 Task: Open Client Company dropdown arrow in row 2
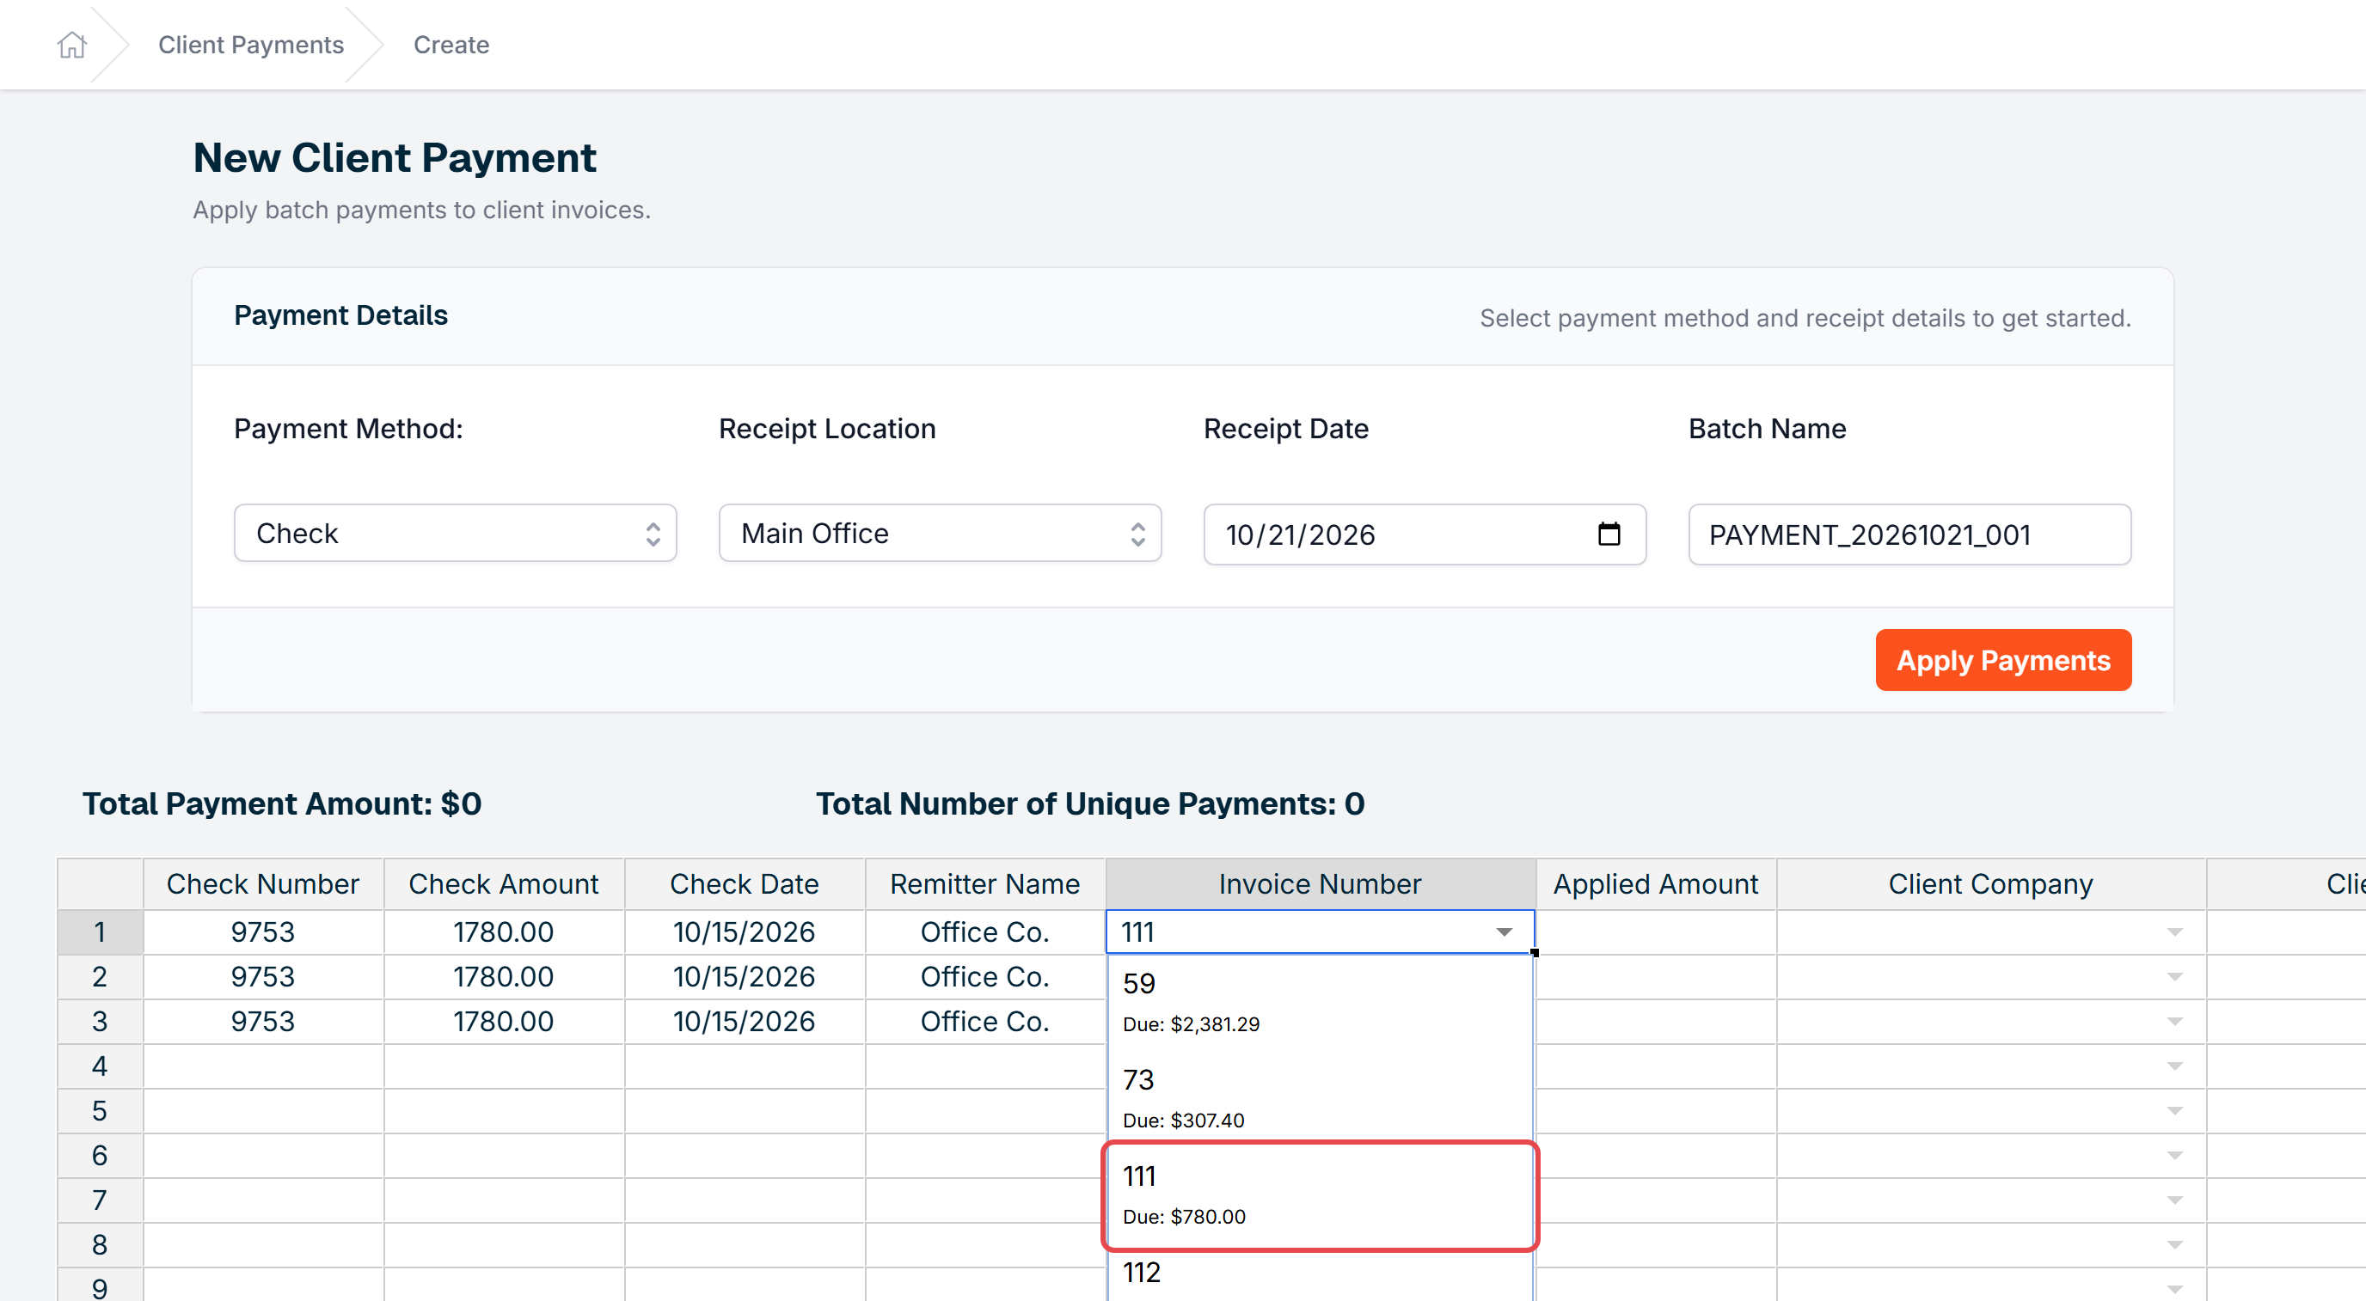coord(2174,977)
